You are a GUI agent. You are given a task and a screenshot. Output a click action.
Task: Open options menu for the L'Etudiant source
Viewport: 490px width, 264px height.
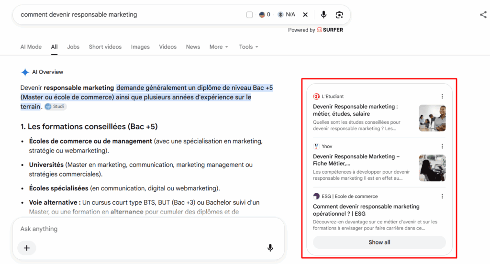(442, 96)
